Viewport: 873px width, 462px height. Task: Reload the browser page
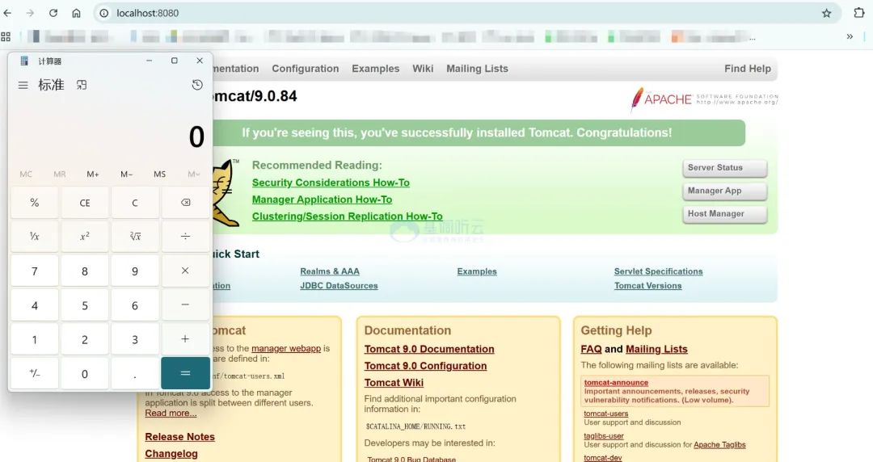[x=53, y=13]
